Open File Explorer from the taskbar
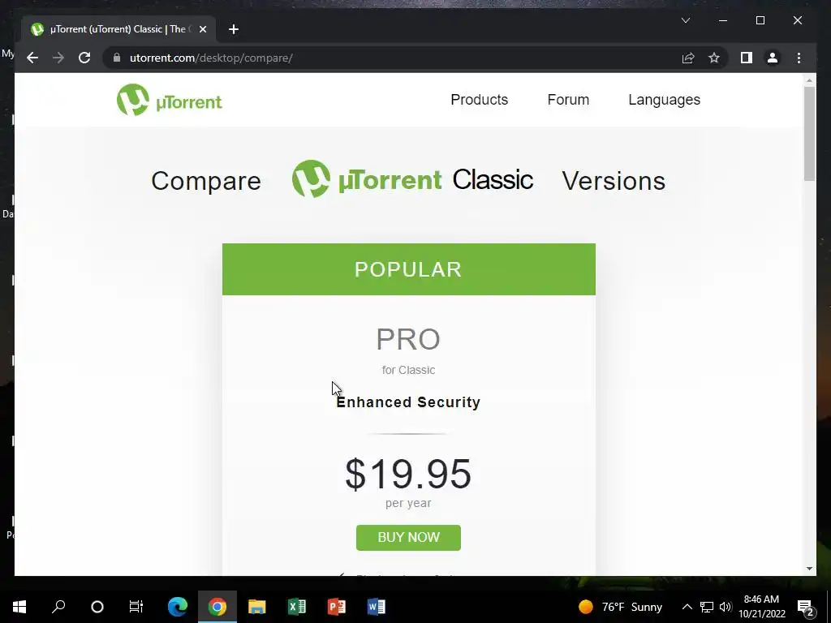Image resolution: width=831 pixels, height=623 pixels. tap(257, 607)
